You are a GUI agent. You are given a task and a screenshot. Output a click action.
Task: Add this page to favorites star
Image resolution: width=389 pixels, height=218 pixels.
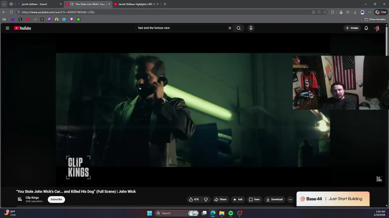[325, 12]
